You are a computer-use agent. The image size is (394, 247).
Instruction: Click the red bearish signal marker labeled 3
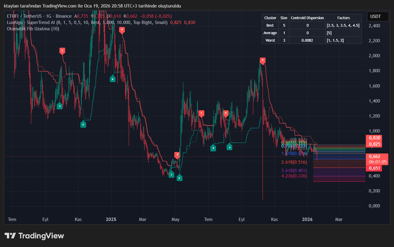click(x=62, y=51)
